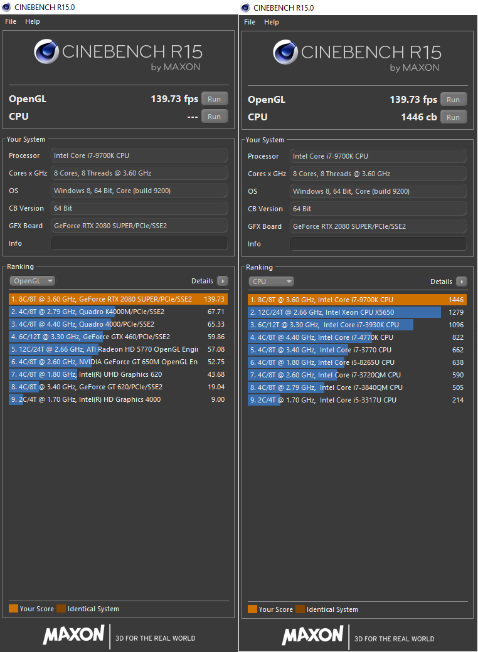Select Intel UHD Graphics 620 ranking row
This screenshot has width=478, height=652.
(x=118, y=374)
